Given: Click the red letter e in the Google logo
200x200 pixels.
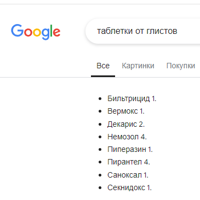Looking at the screenshot, I should [56, 32].
